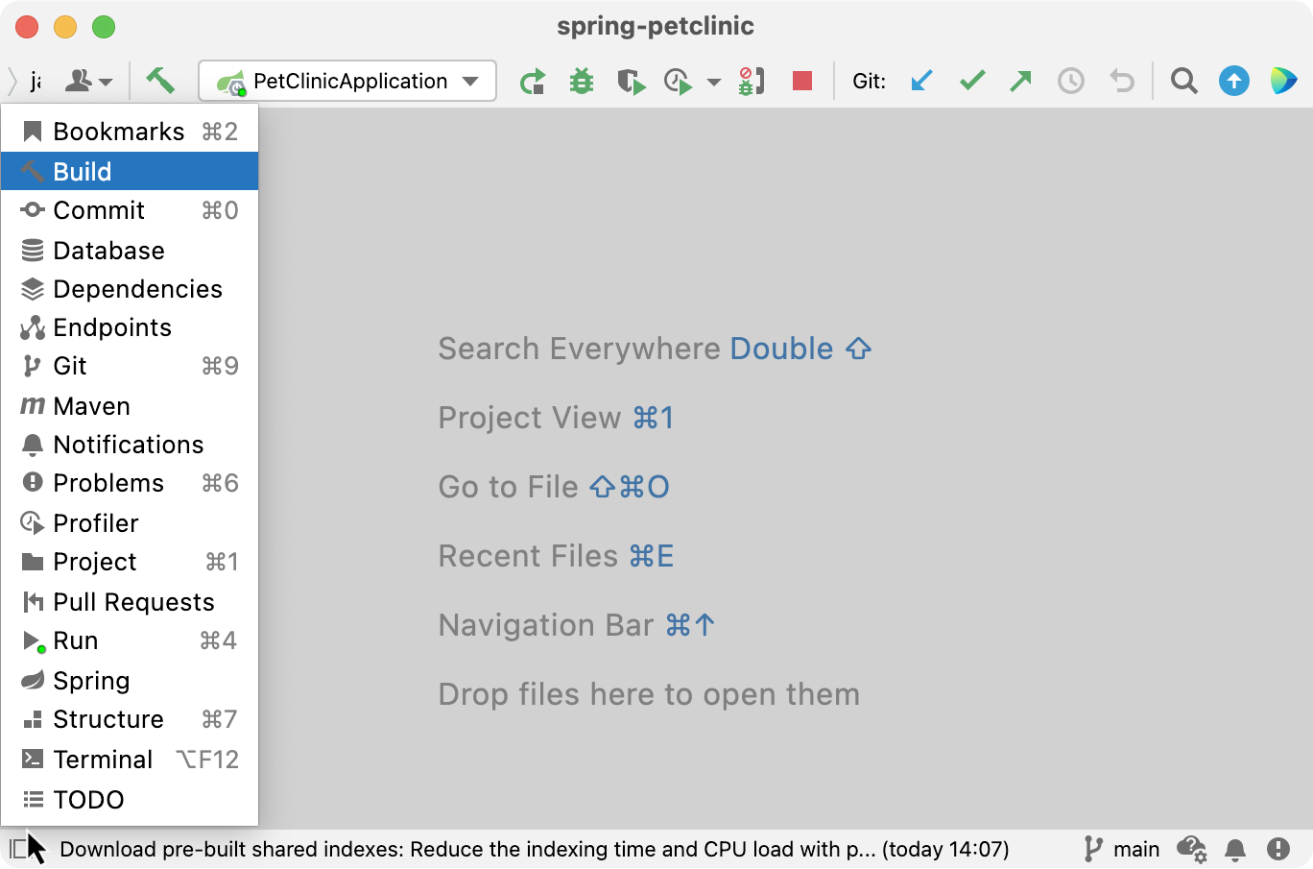
Task: Open the main Git branch widget
Action: [x=1122, y=849]
